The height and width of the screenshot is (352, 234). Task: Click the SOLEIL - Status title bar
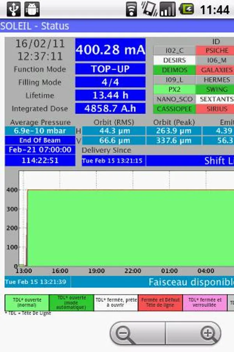117,26
